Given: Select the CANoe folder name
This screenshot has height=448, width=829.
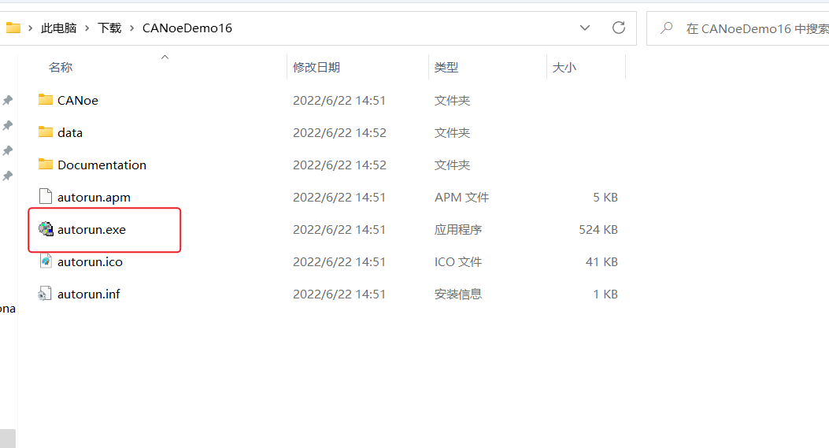Looking at the screenshot, I should tap(78, 101).
